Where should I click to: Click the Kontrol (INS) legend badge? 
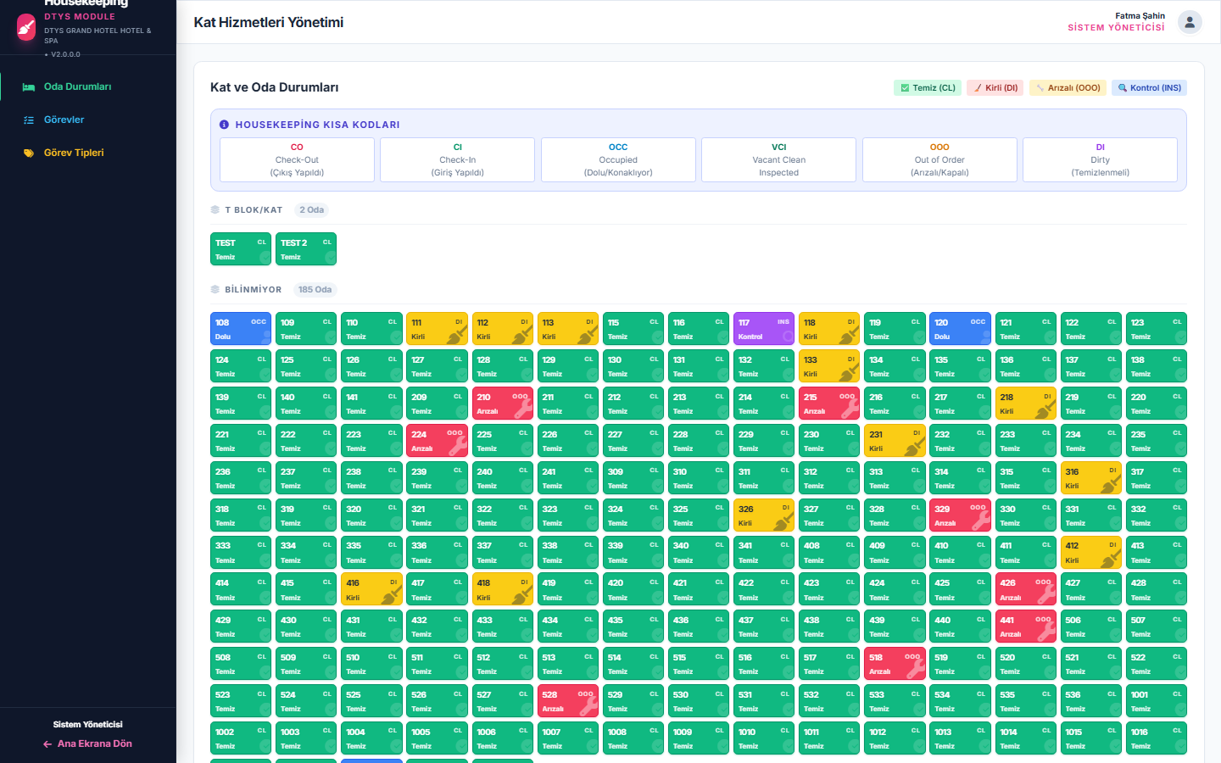(1149, 87)
